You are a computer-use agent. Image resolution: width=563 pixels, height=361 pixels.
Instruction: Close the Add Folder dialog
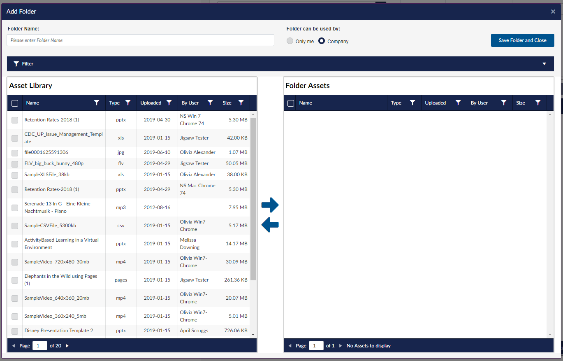coord(553,12)
